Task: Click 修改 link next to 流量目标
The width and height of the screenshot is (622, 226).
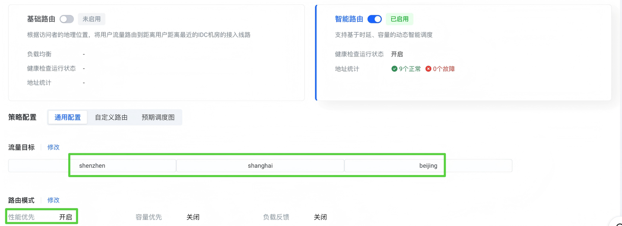Action: (x=54, y=147)
